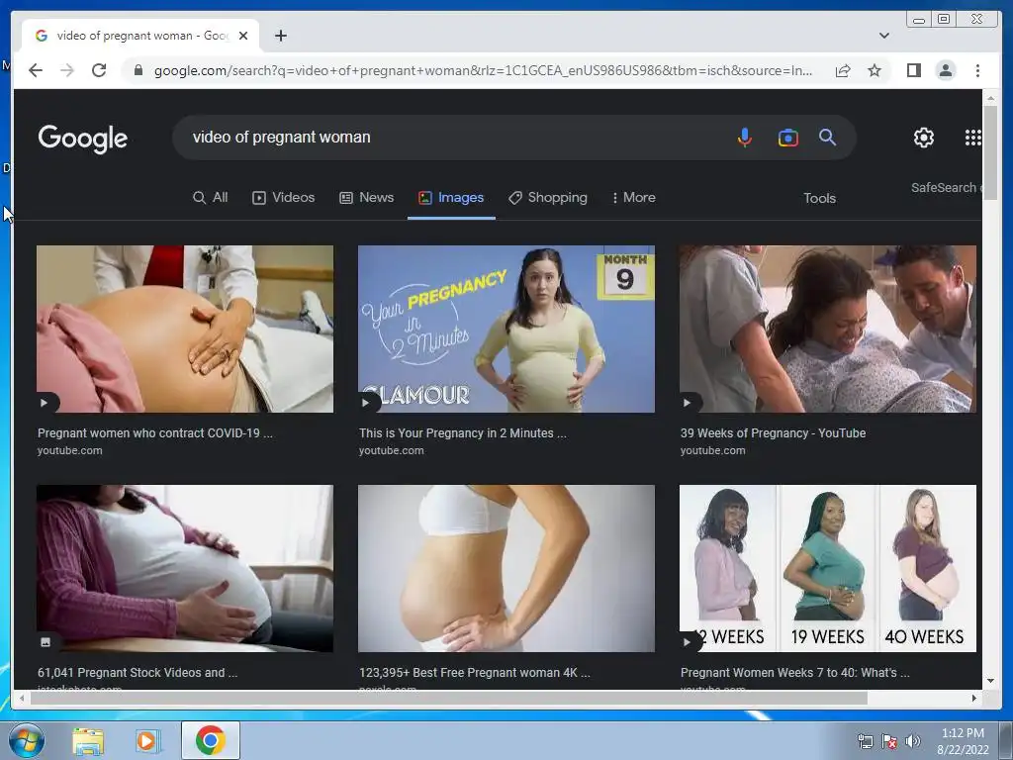Viewport: 1013px width, 760px height.
Task: Click youtube.com under 39 Weeks of Pregnancy
Action: [x=712, y=450]
